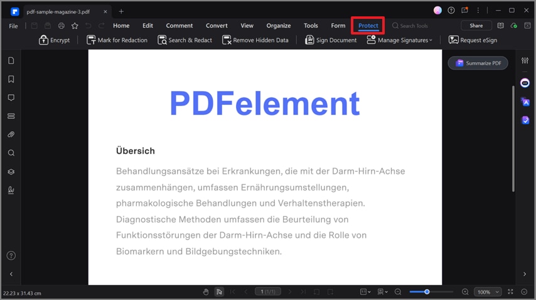Switch to the Convert tab
Image resolution: width=536 pixels, height=300 pixels.
coord(217,26)
